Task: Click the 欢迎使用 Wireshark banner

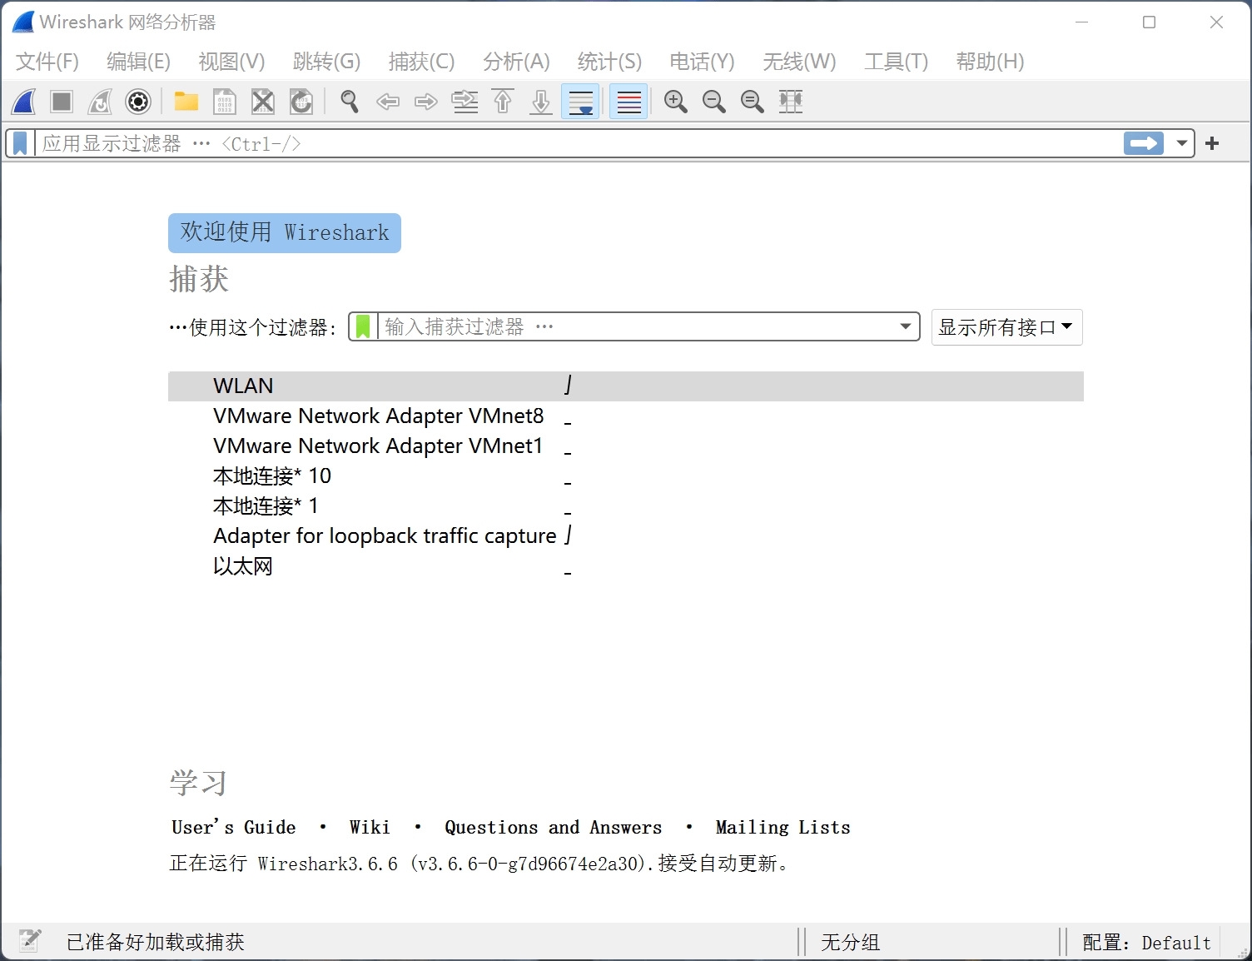Action: tap(285, 233)
